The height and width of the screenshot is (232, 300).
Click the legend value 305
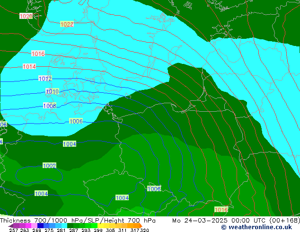(x=110, y=230)
